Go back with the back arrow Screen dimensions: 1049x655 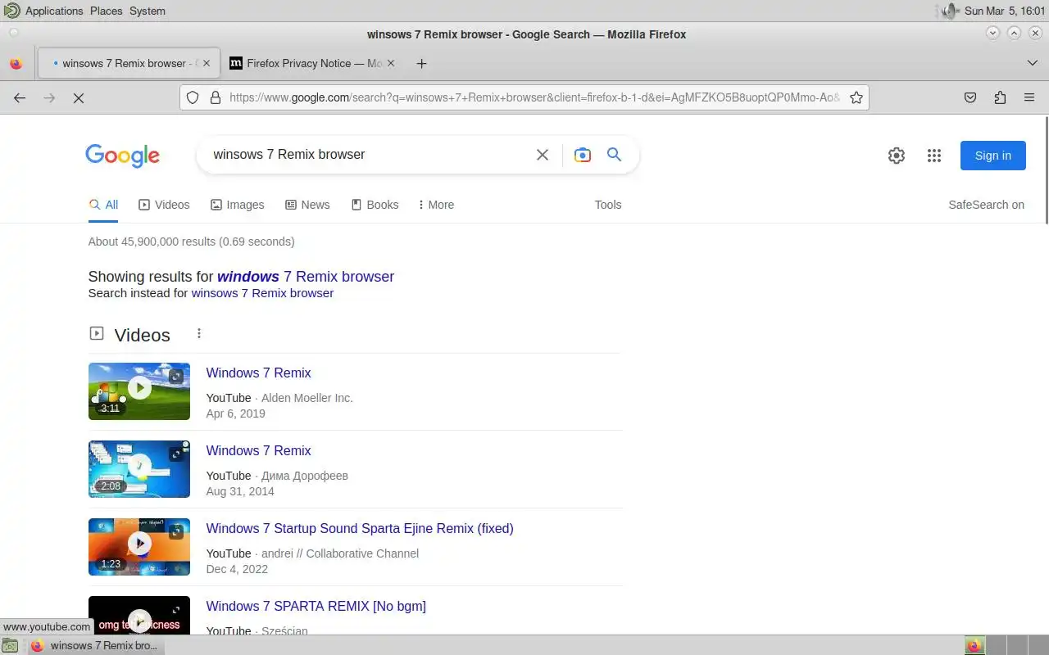coord(20,97)
